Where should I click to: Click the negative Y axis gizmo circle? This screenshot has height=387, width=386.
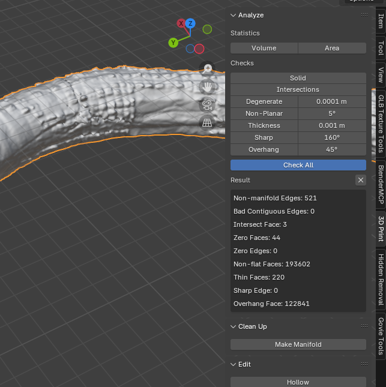[x=207, y=29]
